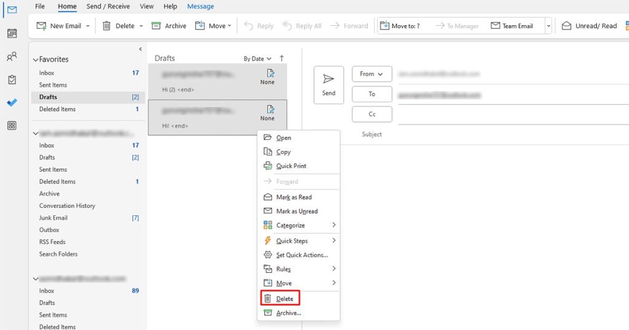The height and width of the screenshot is (330, 629).
Task: Open the By Date sort dropdown
Action: [257, 58]
